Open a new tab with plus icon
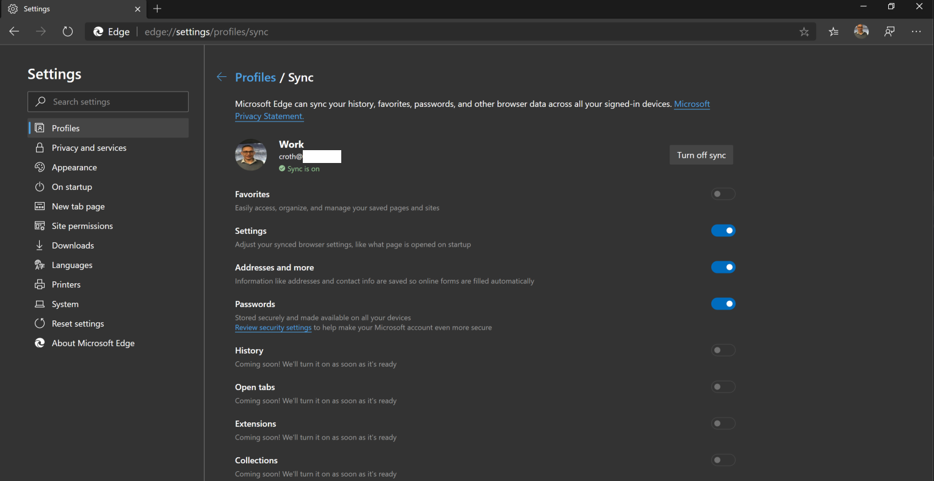This screenshot has width=934, height=481. 157,9
